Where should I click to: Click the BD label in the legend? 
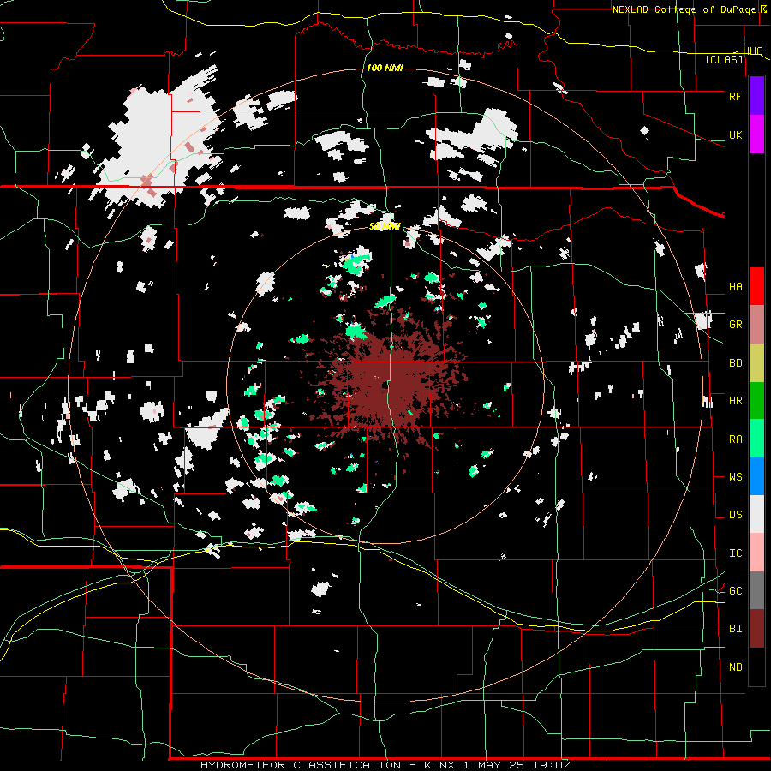(x=735, y=363)
